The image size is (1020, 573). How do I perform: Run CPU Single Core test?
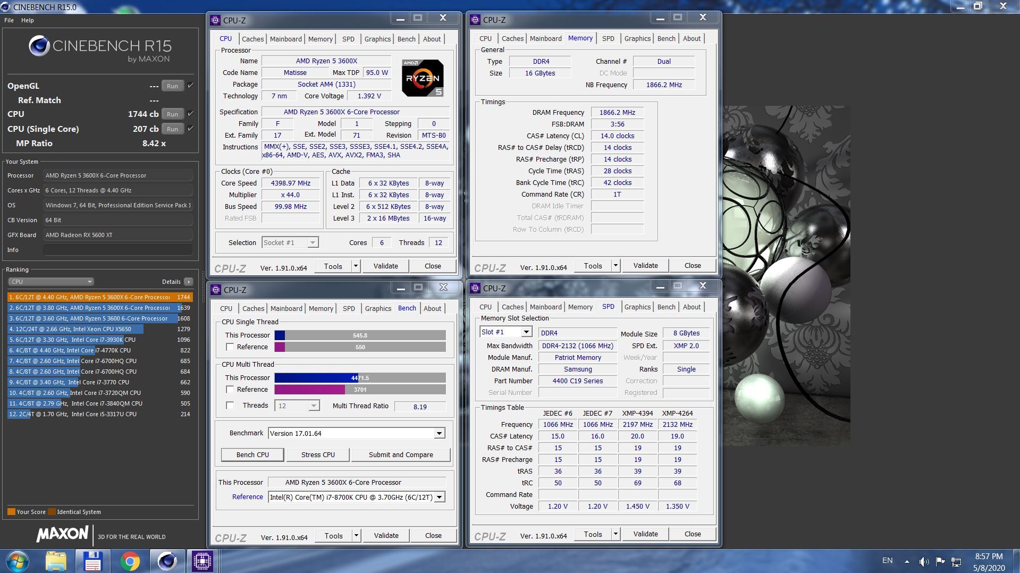click(x=172, y=129)
